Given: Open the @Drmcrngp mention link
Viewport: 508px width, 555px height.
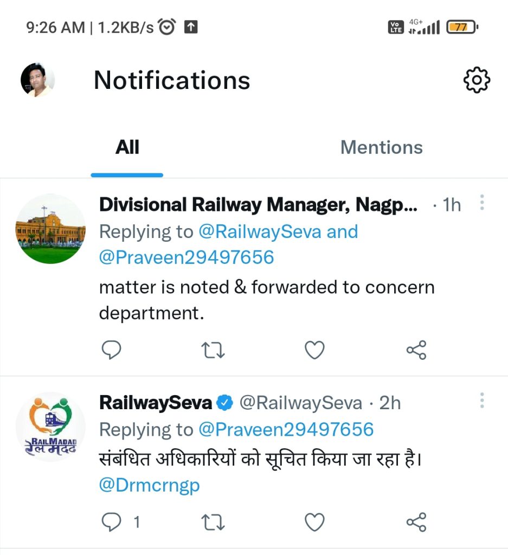Looking at the screenshot, I should tap(149, 485).
